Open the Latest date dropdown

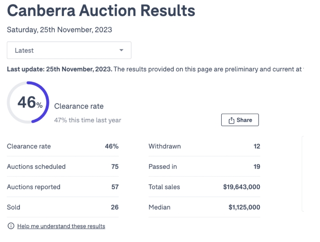(69, 51)
